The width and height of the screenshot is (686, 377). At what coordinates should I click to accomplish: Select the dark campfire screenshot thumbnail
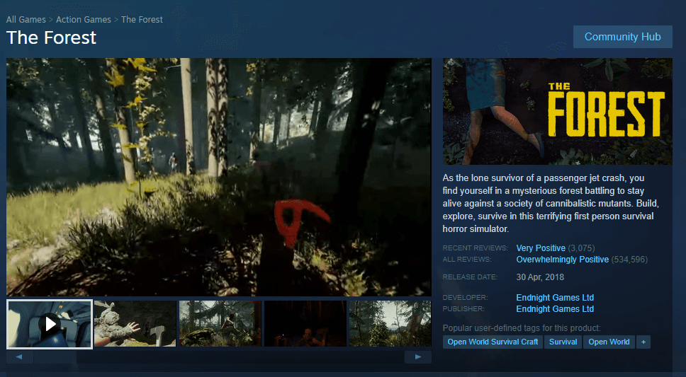305,324
